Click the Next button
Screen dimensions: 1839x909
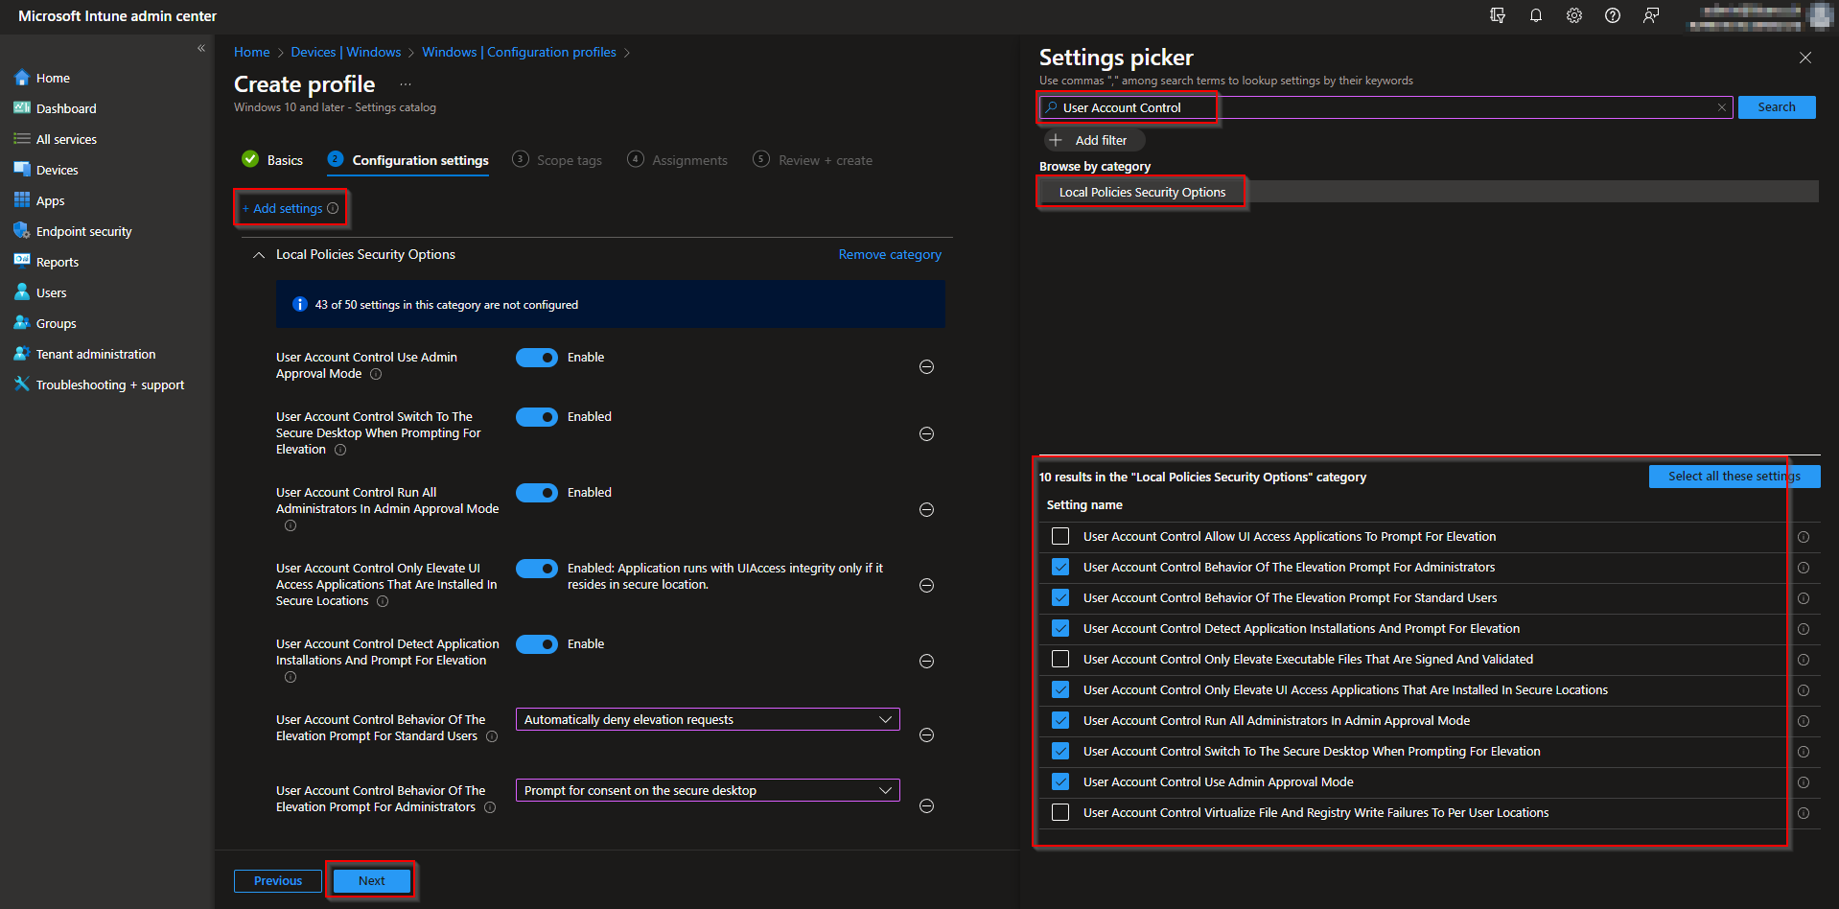371,880
